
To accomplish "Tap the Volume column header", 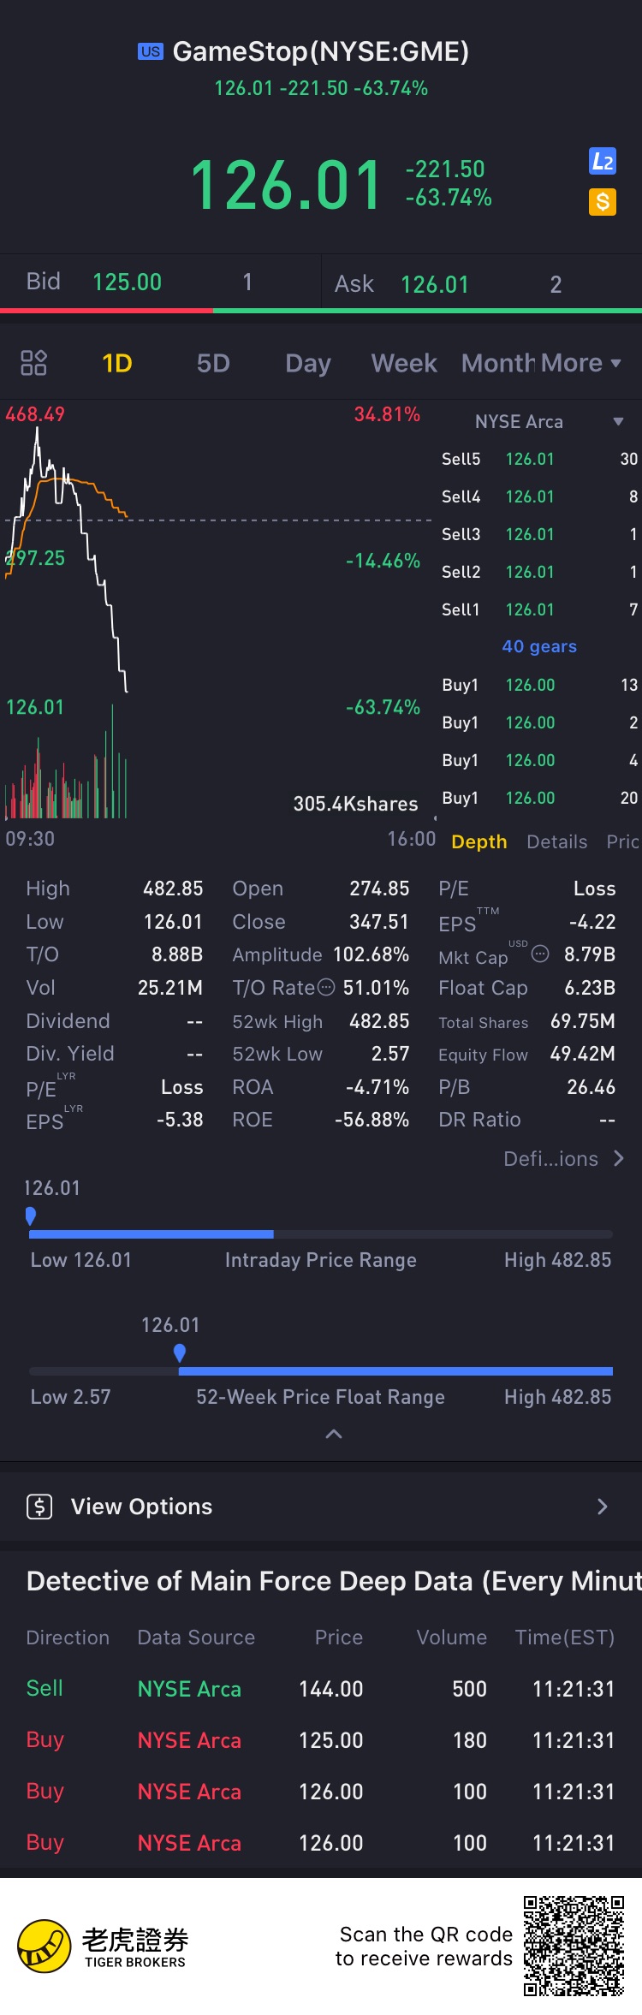I will [452, 1638].
